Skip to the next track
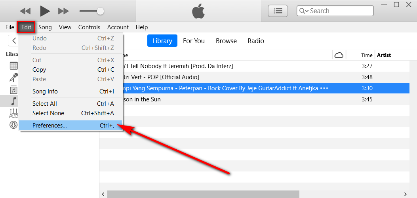 click(x=64, y=11)
